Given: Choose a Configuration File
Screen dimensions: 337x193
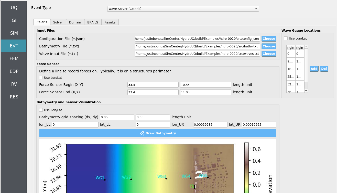Looking at the screenshot, I should coord(269,39).
